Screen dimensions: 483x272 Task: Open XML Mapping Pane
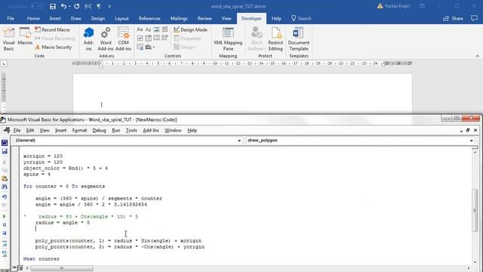(x=228, y=39)
